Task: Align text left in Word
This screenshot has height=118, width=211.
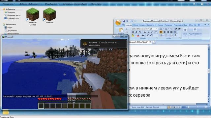Action: (161, 32)
